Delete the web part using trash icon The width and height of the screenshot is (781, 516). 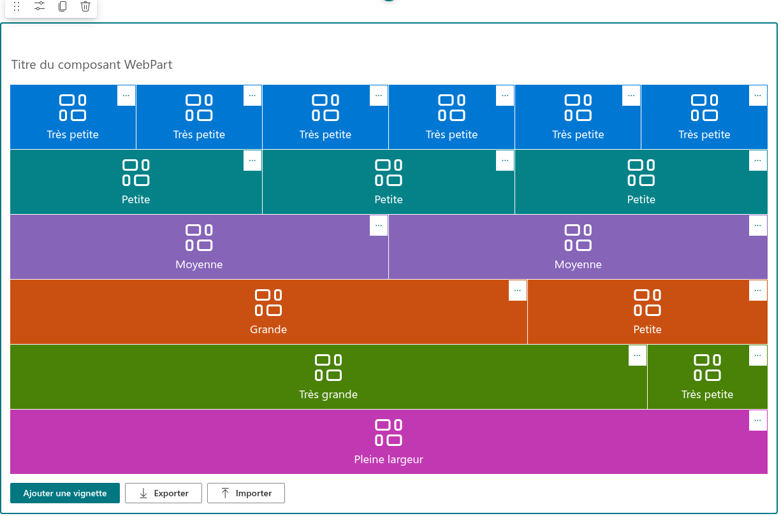(85, 6)
